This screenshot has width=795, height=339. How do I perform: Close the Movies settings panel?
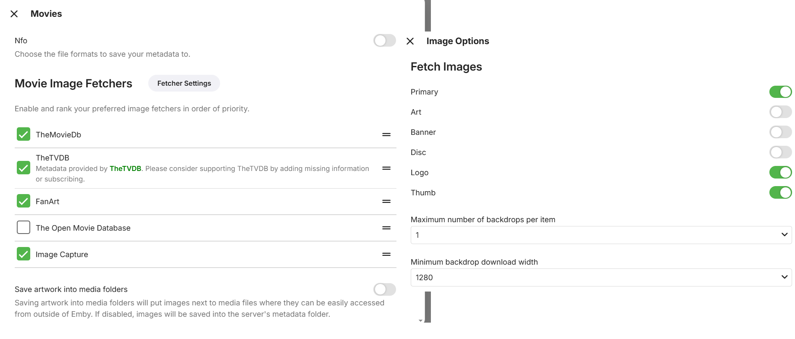[14, 14]
